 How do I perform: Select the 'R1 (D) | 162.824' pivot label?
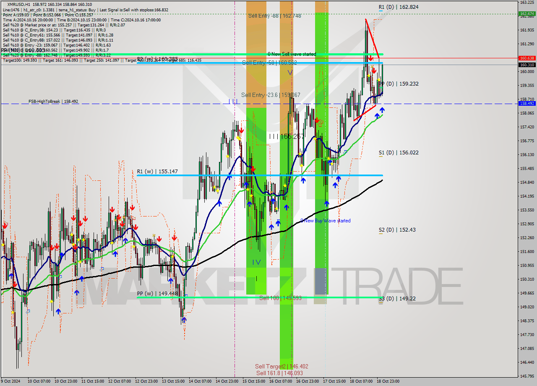pyautogui.click(x=398, y=7)
